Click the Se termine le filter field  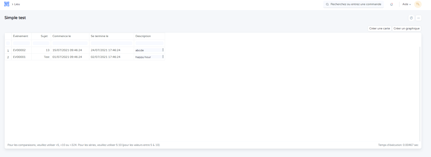pos(112,43)
